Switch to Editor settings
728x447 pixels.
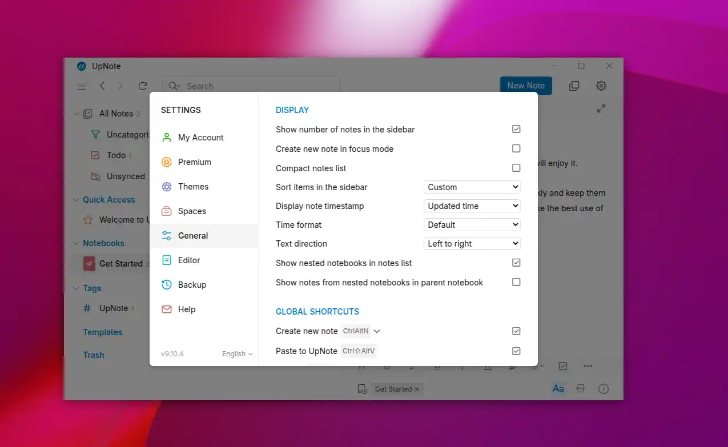tap(204, 260)
